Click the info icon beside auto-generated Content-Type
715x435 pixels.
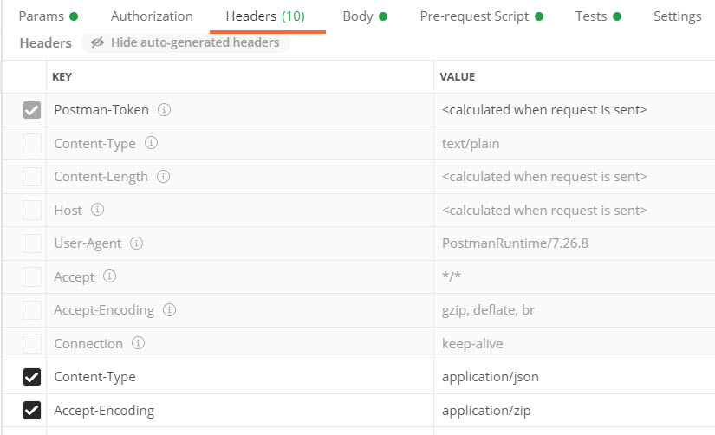(151, 144)
